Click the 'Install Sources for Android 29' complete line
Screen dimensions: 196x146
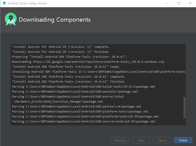coord(61,47)
